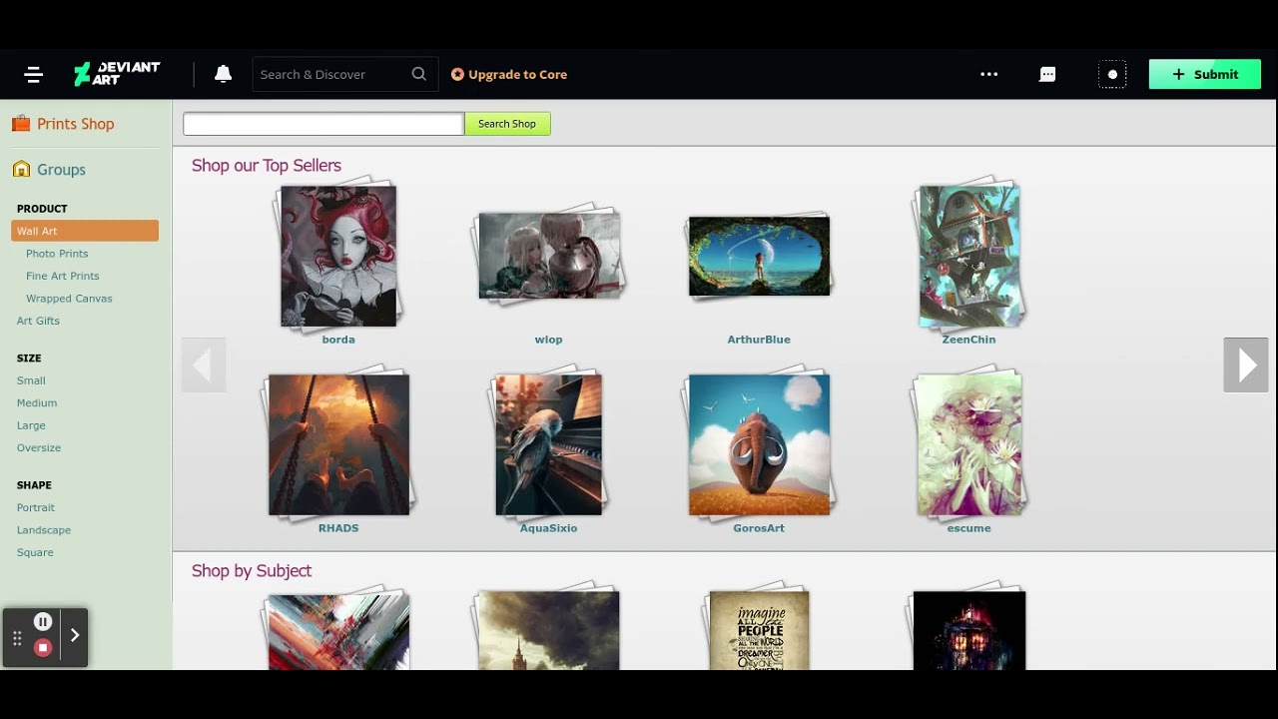Filter by Portrait shape

coord(36,507)
